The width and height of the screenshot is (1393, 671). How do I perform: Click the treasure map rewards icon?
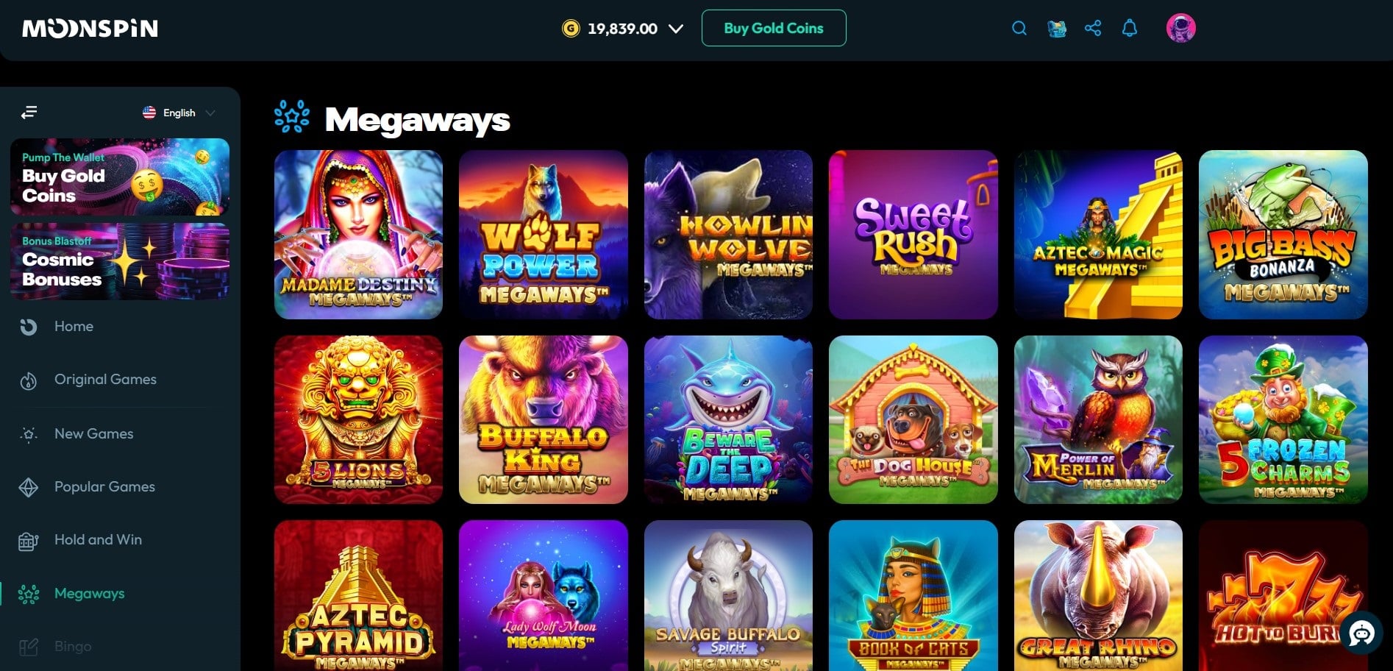click(1057, 29)
